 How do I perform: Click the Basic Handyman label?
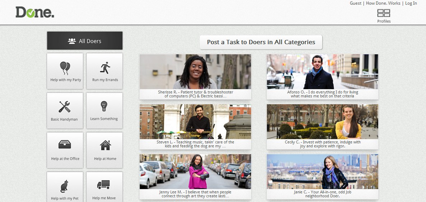[64, 119]
